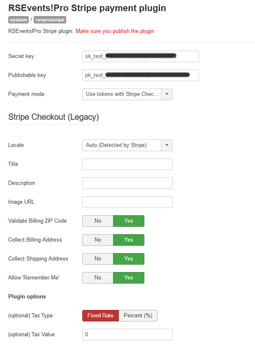The image size is (255, 349).
Task: Click the (optional) Tax Value label
Action: point(31,335)
